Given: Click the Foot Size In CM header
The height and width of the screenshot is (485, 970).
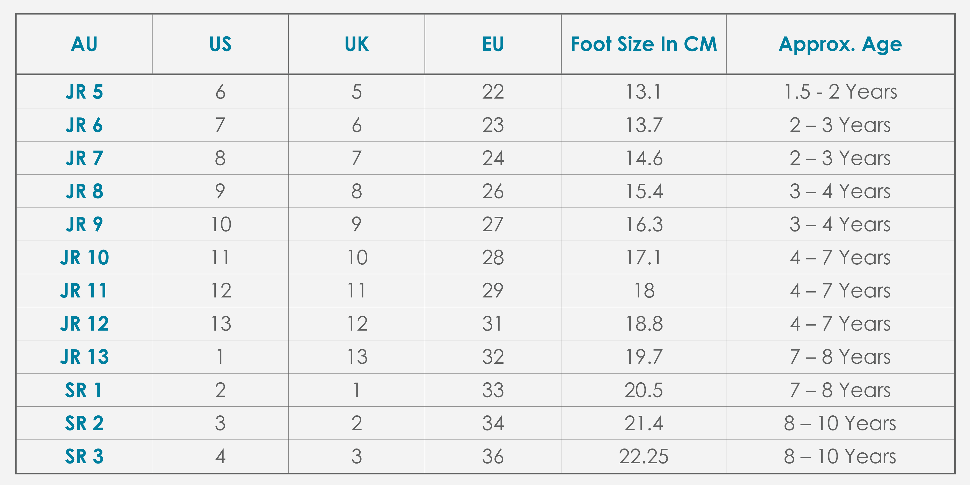Looking at the screenshot, I should pos(644,44).
